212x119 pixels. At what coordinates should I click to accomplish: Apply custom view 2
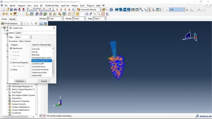[x=61, y=10]
